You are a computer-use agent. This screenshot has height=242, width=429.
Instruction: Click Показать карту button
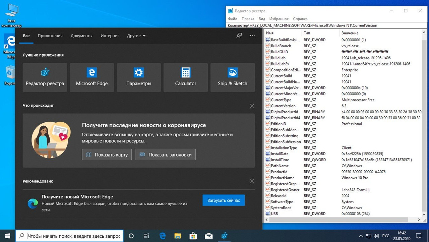pyautogui.click(x=107, y=155)
